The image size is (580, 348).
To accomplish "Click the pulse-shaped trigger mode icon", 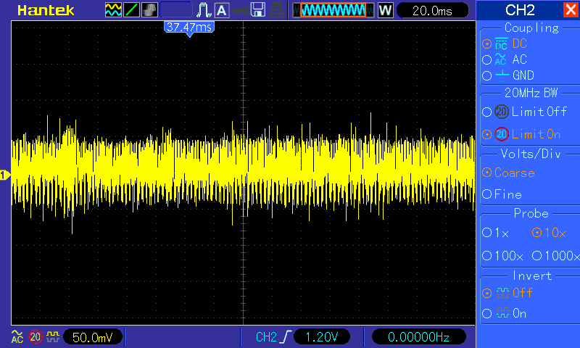I will point(204,10).
